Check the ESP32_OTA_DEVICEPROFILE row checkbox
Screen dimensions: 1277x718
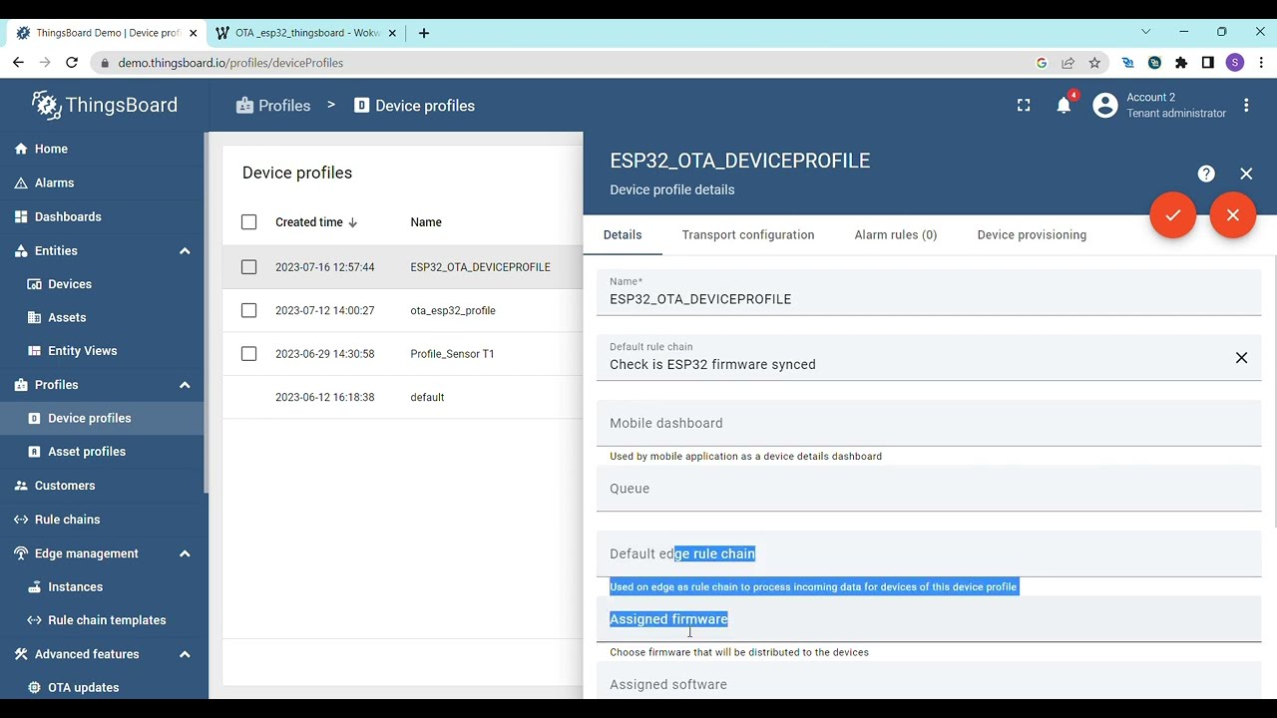click(248, 267)
